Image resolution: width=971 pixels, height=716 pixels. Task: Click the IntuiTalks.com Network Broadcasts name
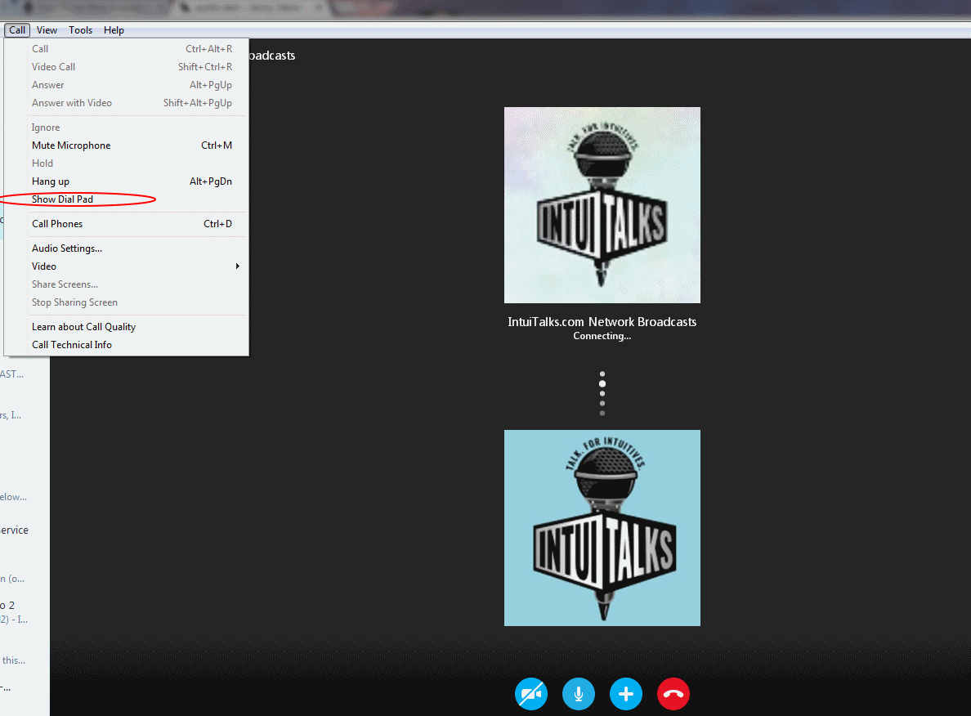point(602,322)
